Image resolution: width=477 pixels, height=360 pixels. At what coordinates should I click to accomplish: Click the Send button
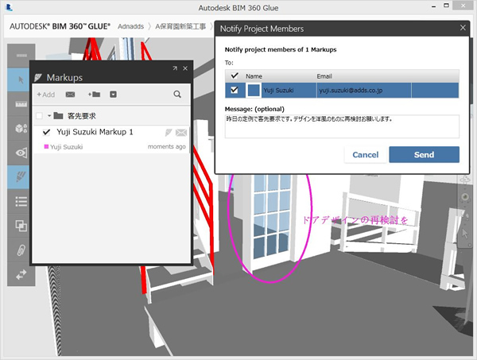[424, 154]
